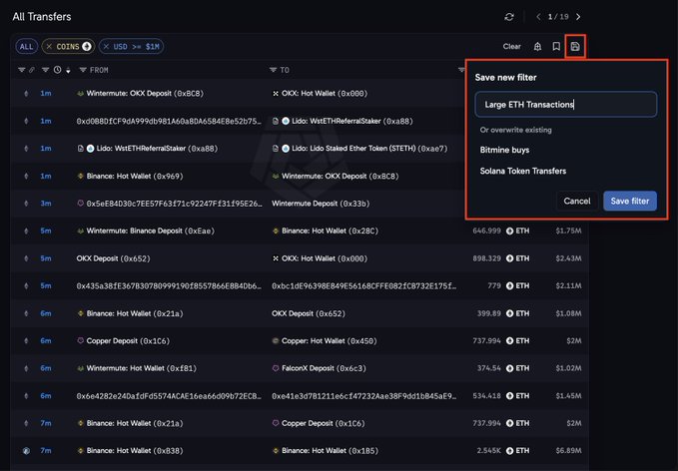Viewport: 678px width, 471px height.
Task: Open OKX Deposit (0x652) in TO column
Action: pos(309,313)
